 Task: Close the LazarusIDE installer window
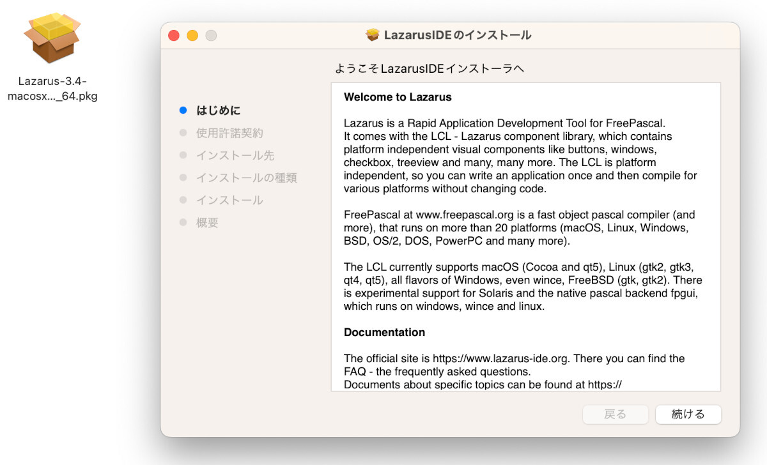coord(174,36)
